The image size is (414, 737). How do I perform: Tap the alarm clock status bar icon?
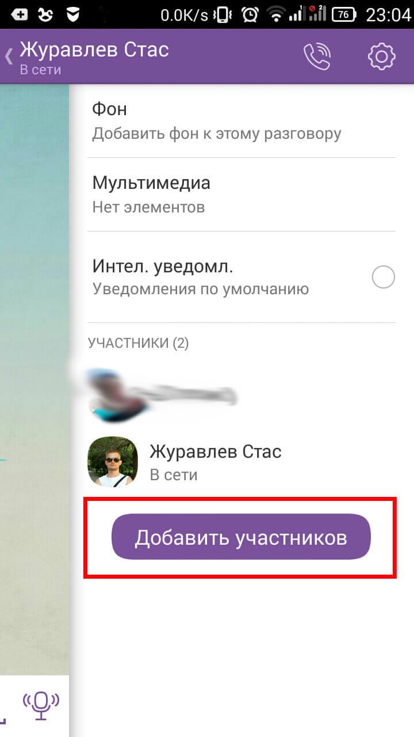250,15
